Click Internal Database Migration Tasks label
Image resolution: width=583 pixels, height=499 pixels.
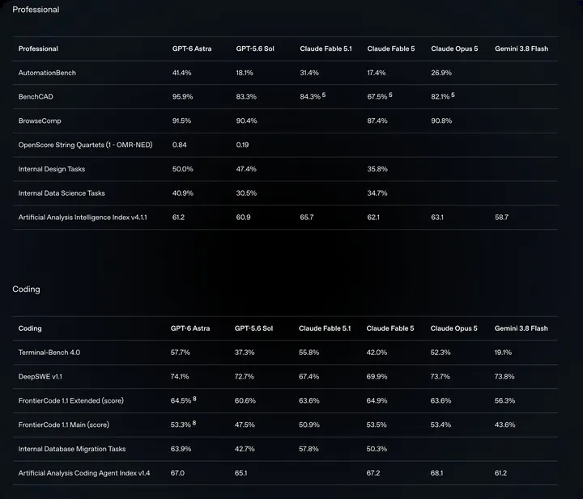pos(72,449)
